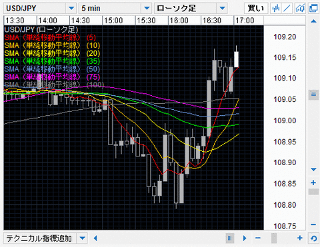Click the SMA (100) gray legend label
This screenshot has height=247, width=320.
(x=54, y=85)
